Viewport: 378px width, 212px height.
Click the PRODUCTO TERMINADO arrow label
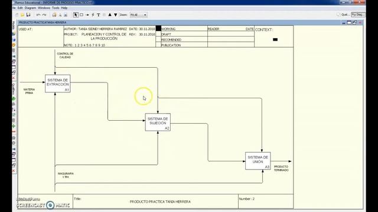tap(281, 168)
